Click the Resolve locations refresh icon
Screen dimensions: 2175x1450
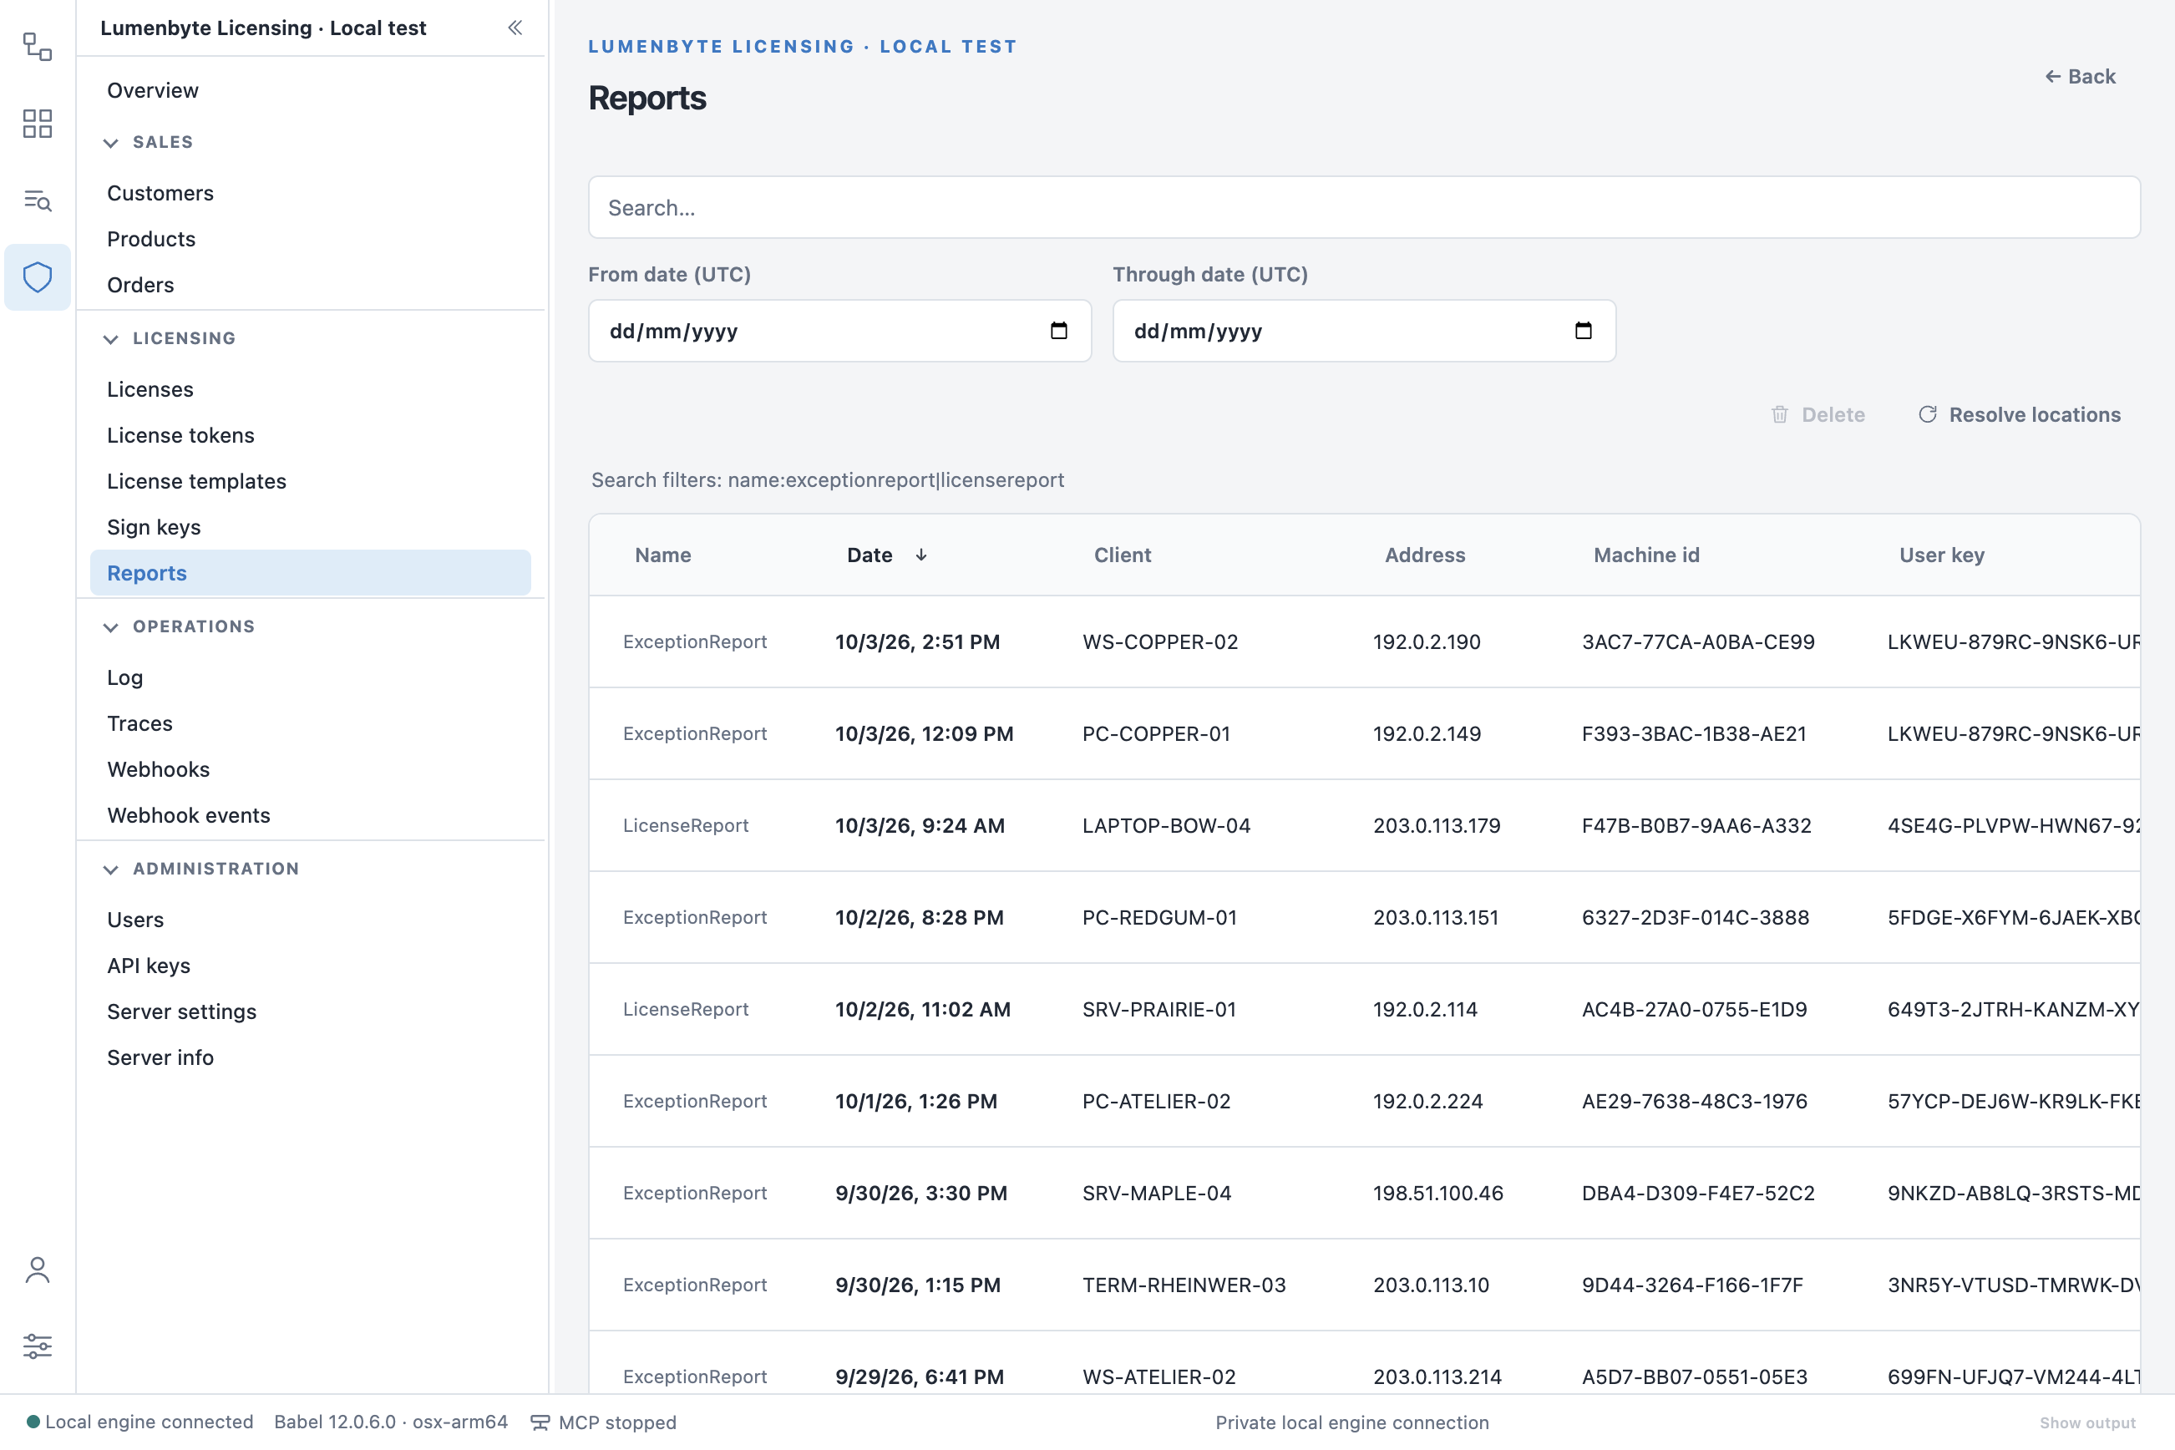coord(1927,414)
